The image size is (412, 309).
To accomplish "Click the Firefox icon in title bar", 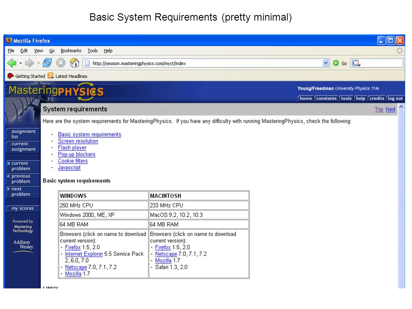I will 9,40.
